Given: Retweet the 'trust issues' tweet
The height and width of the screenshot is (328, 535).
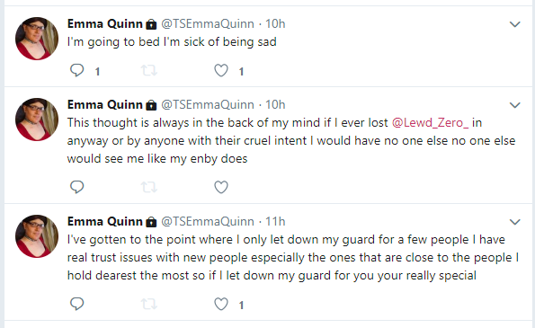Looking at the screenshot, I should click(148, 304).
